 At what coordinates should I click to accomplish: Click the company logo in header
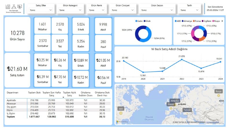[14, 9]
